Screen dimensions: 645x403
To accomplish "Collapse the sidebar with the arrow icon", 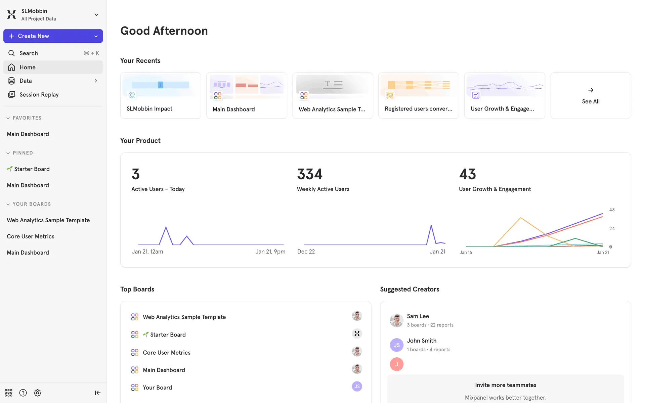I will 97,393.
